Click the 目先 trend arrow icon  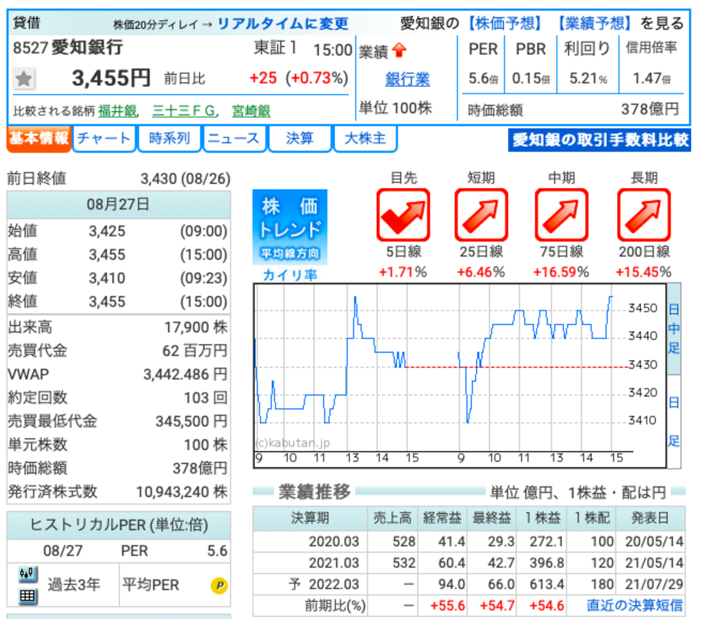[x=403, y=215]
